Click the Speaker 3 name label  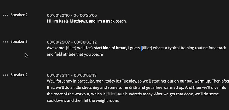point(19,42)
